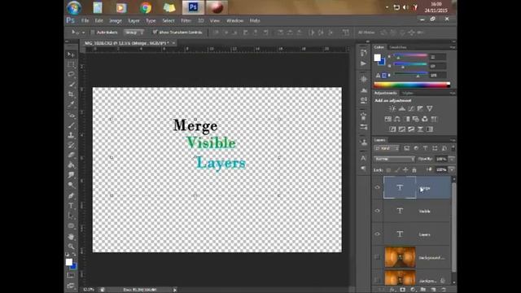Click the foreground color swatch in Color panel
The height and width of the screenshot is (293, 521).
pyautogui.click(x=377, y=58)
